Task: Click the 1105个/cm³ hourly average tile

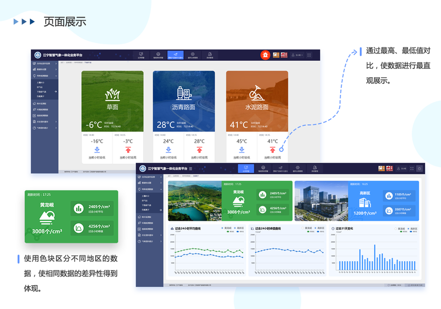Action: [x=399, y=196]
